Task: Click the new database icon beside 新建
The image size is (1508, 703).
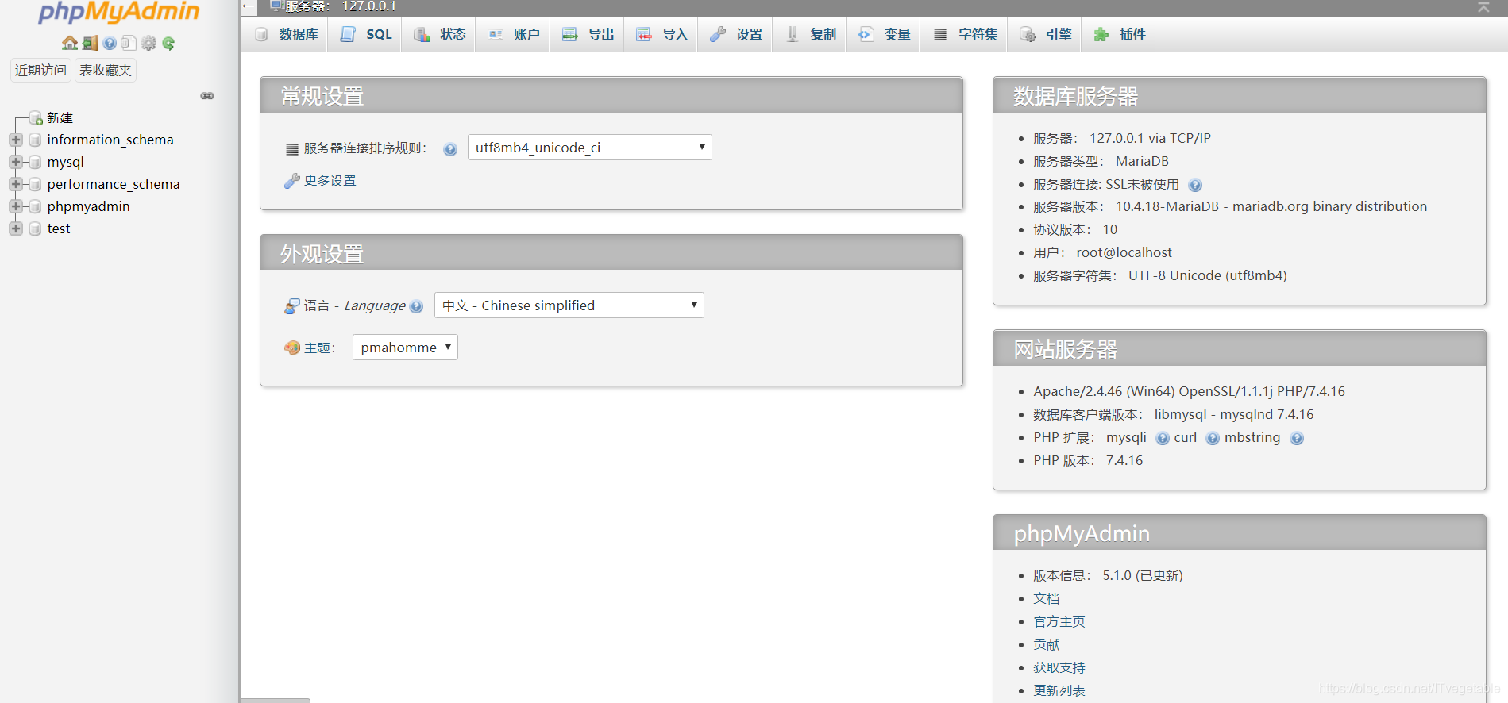Action: 36,118
